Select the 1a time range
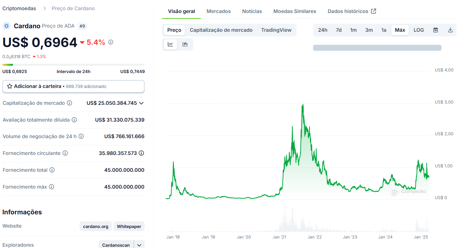This screenshot has height=248, width=466. [384, 30]
